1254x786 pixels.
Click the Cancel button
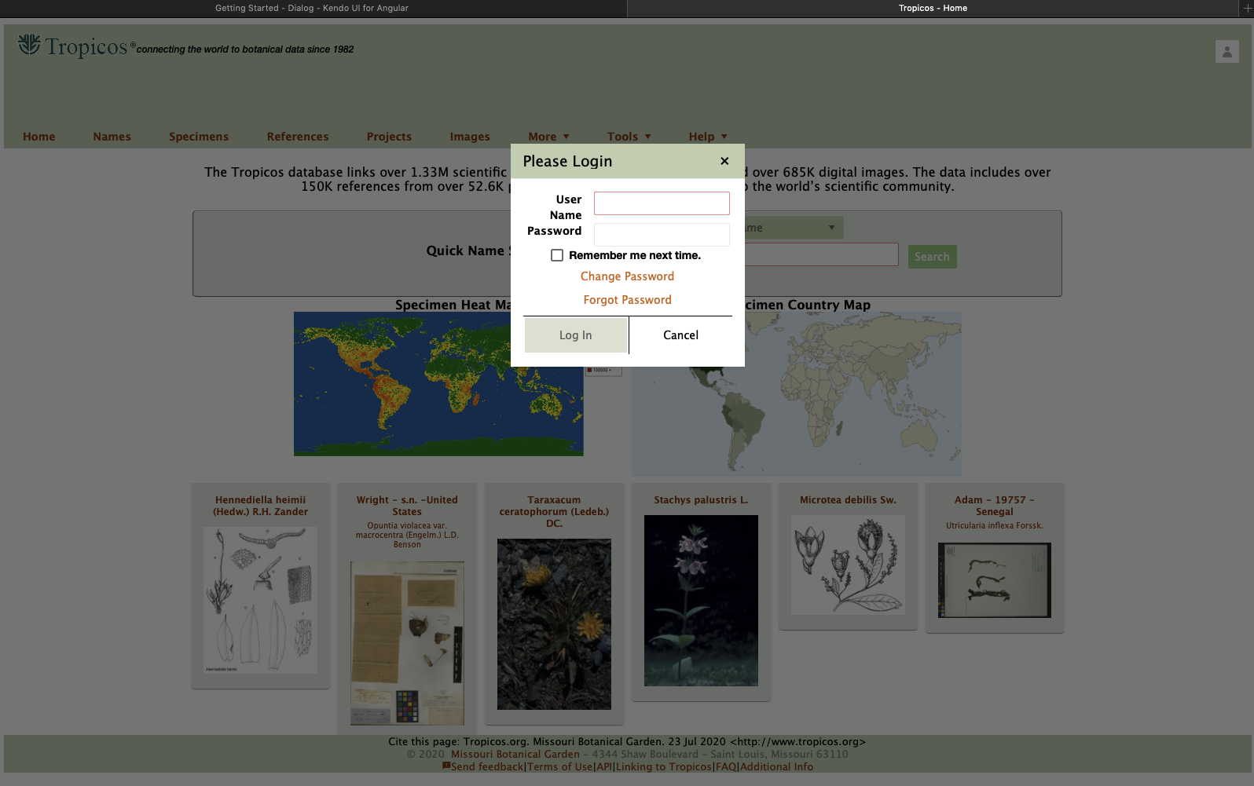coord(680,335)
